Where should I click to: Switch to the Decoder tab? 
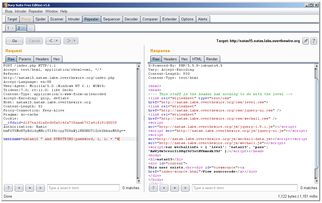[x=131, y=19]
